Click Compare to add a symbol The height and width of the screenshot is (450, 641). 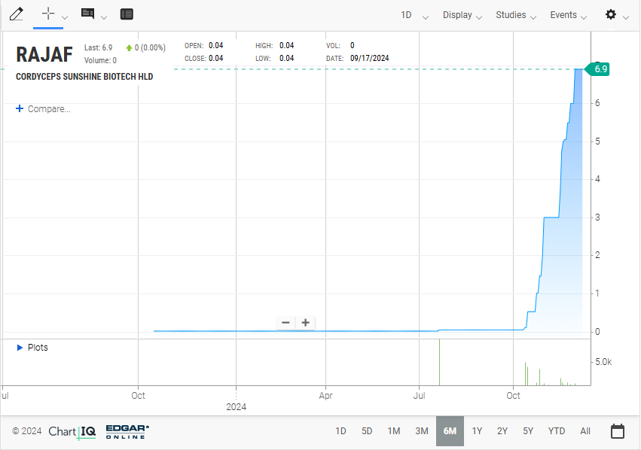[44, 109]
